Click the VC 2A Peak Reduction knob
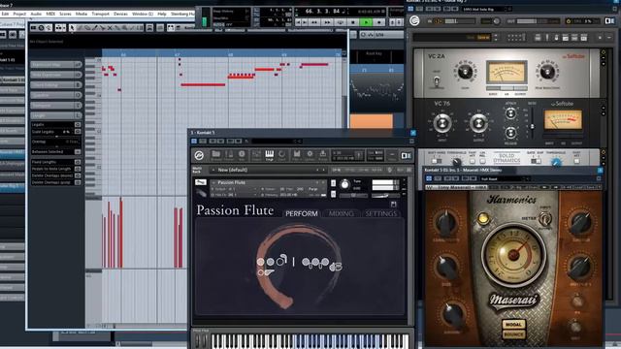 click(x=547, y=72)
